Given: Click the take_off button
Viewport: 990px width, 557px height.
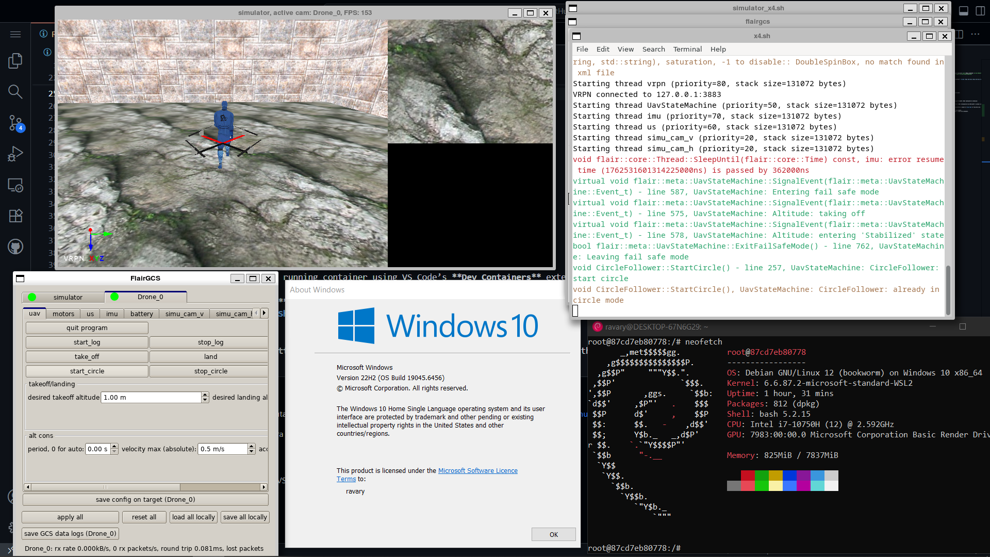Looking at the screenshot, I should coord(87,357).
